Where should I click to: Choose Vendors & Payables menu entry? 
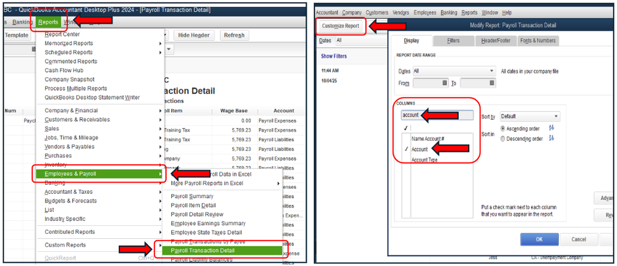point(69,146)
